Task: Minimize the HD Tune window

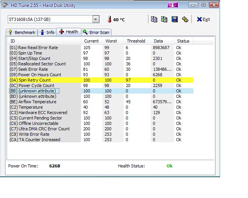Action: tap(193, 5)
